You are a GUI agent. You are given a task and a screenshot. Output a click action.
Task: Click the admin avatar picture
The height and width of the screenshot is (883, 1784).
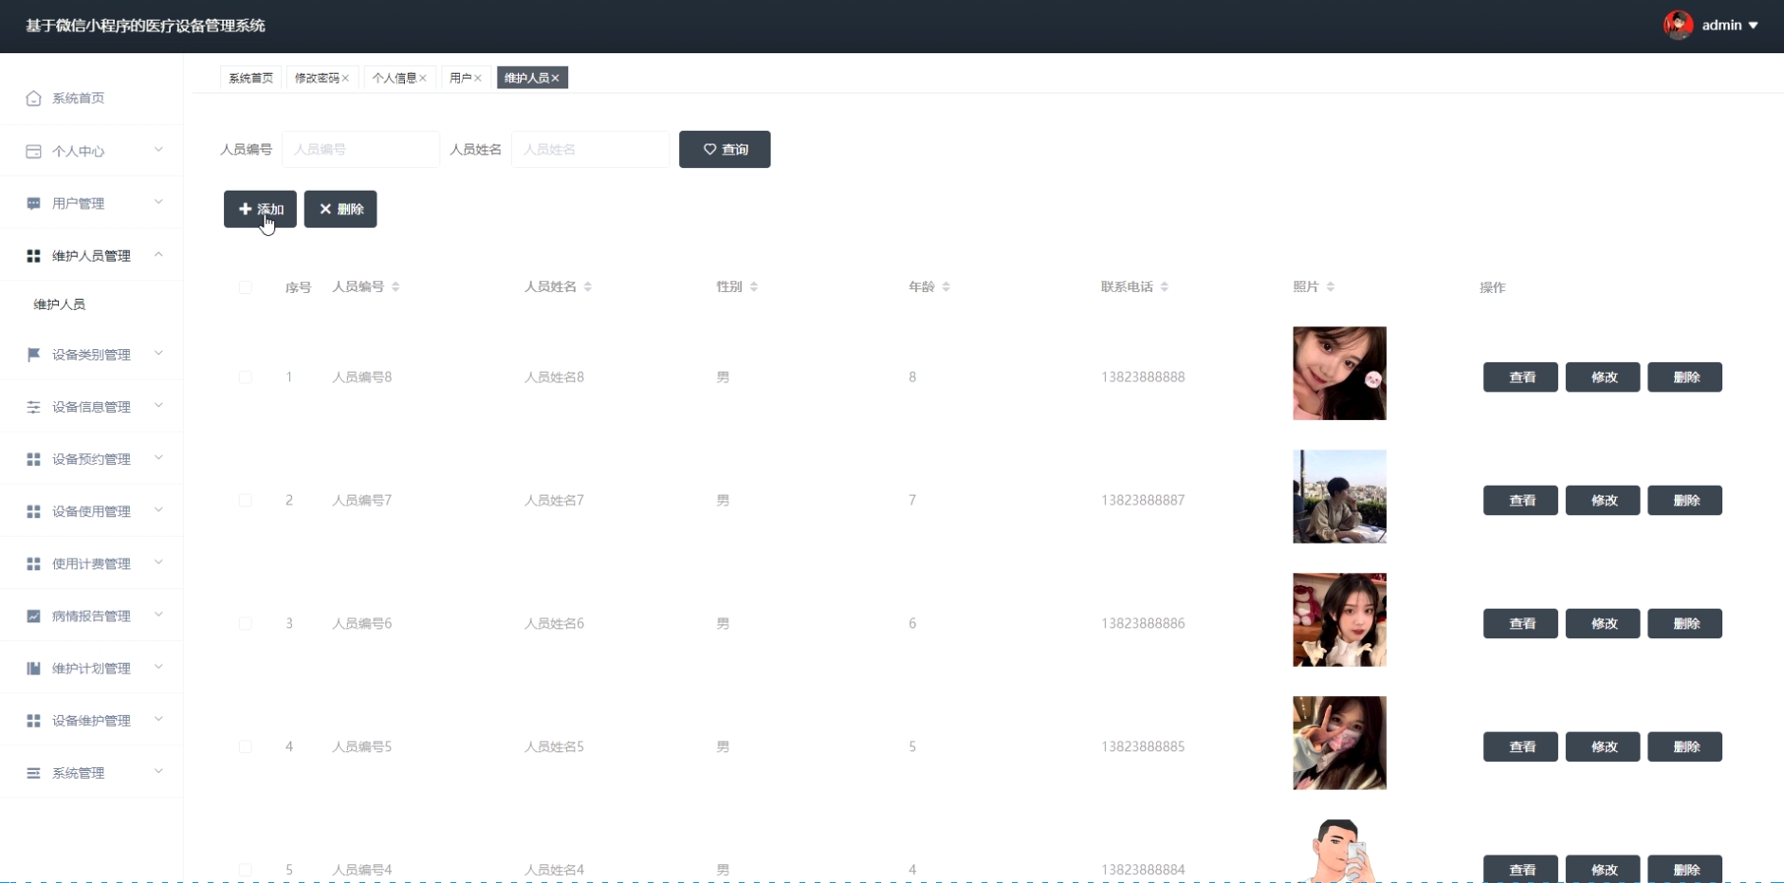[1679, 26]
